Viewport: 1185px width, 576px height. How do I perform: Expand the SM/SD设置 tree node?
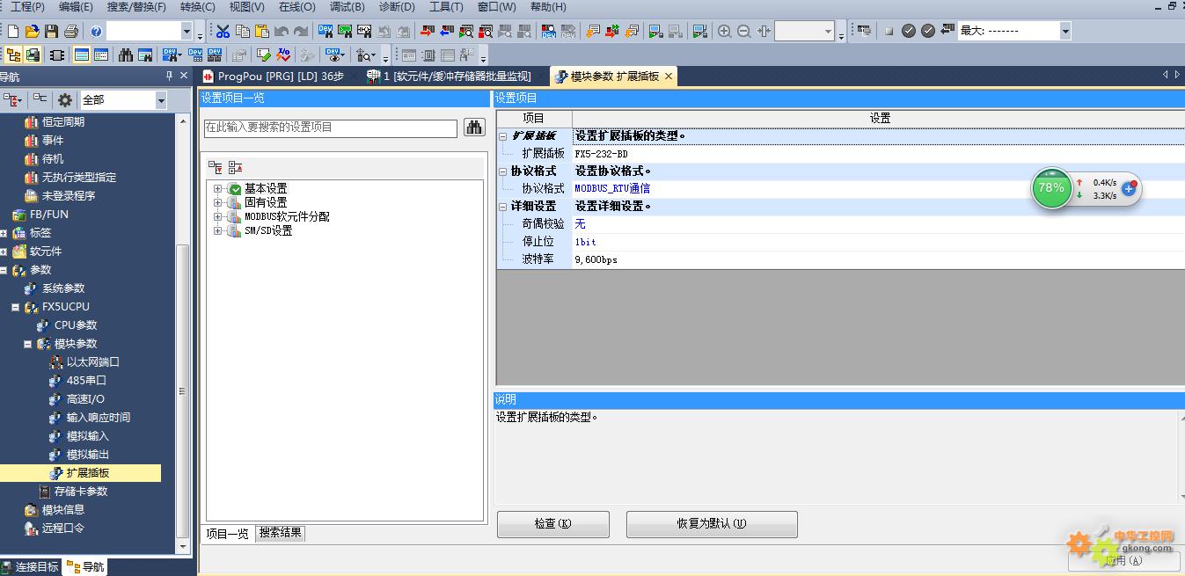(x=218, y=231)
